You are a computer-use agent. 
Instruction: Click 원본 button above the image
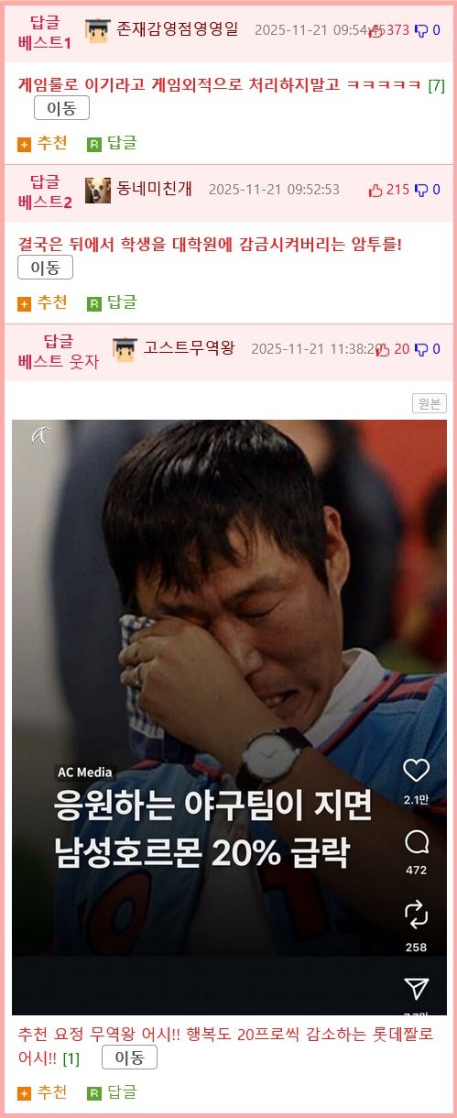pos(430,403)
